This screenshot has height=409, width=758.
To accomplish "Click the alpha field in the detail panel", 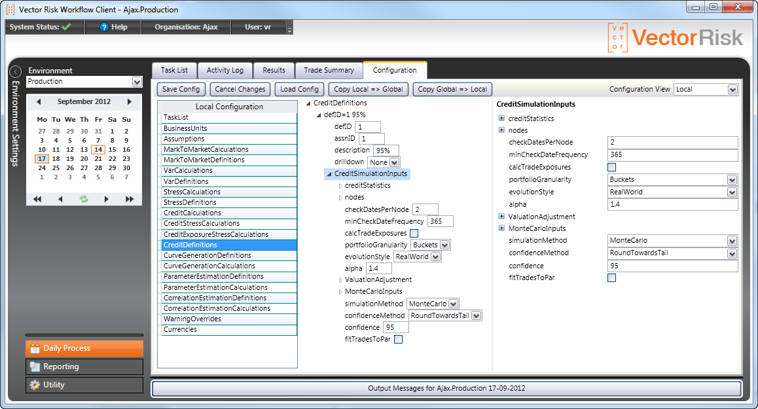I will coord(672,204).
